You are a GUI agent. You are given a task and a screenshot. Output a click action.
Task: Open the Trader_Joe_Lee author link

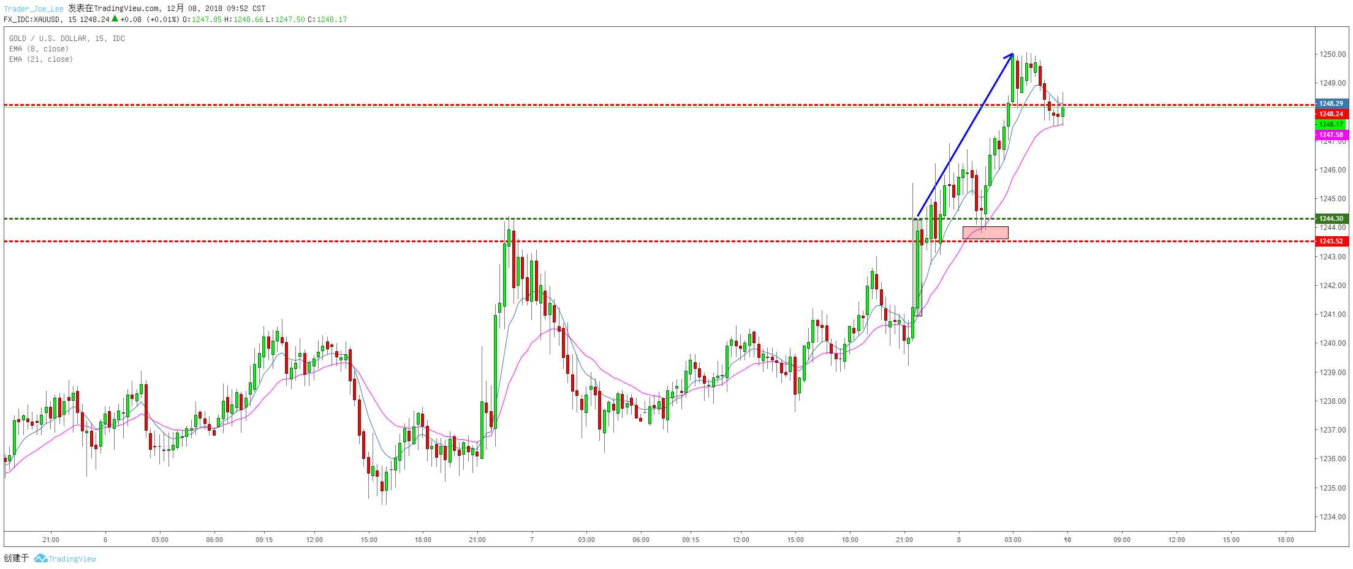[x=34, y=9]
